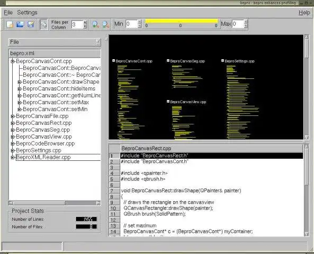314x254 pixels.
Task: Expand the BeproXMLReader.cpp tree node
Action: click(12, 157)
